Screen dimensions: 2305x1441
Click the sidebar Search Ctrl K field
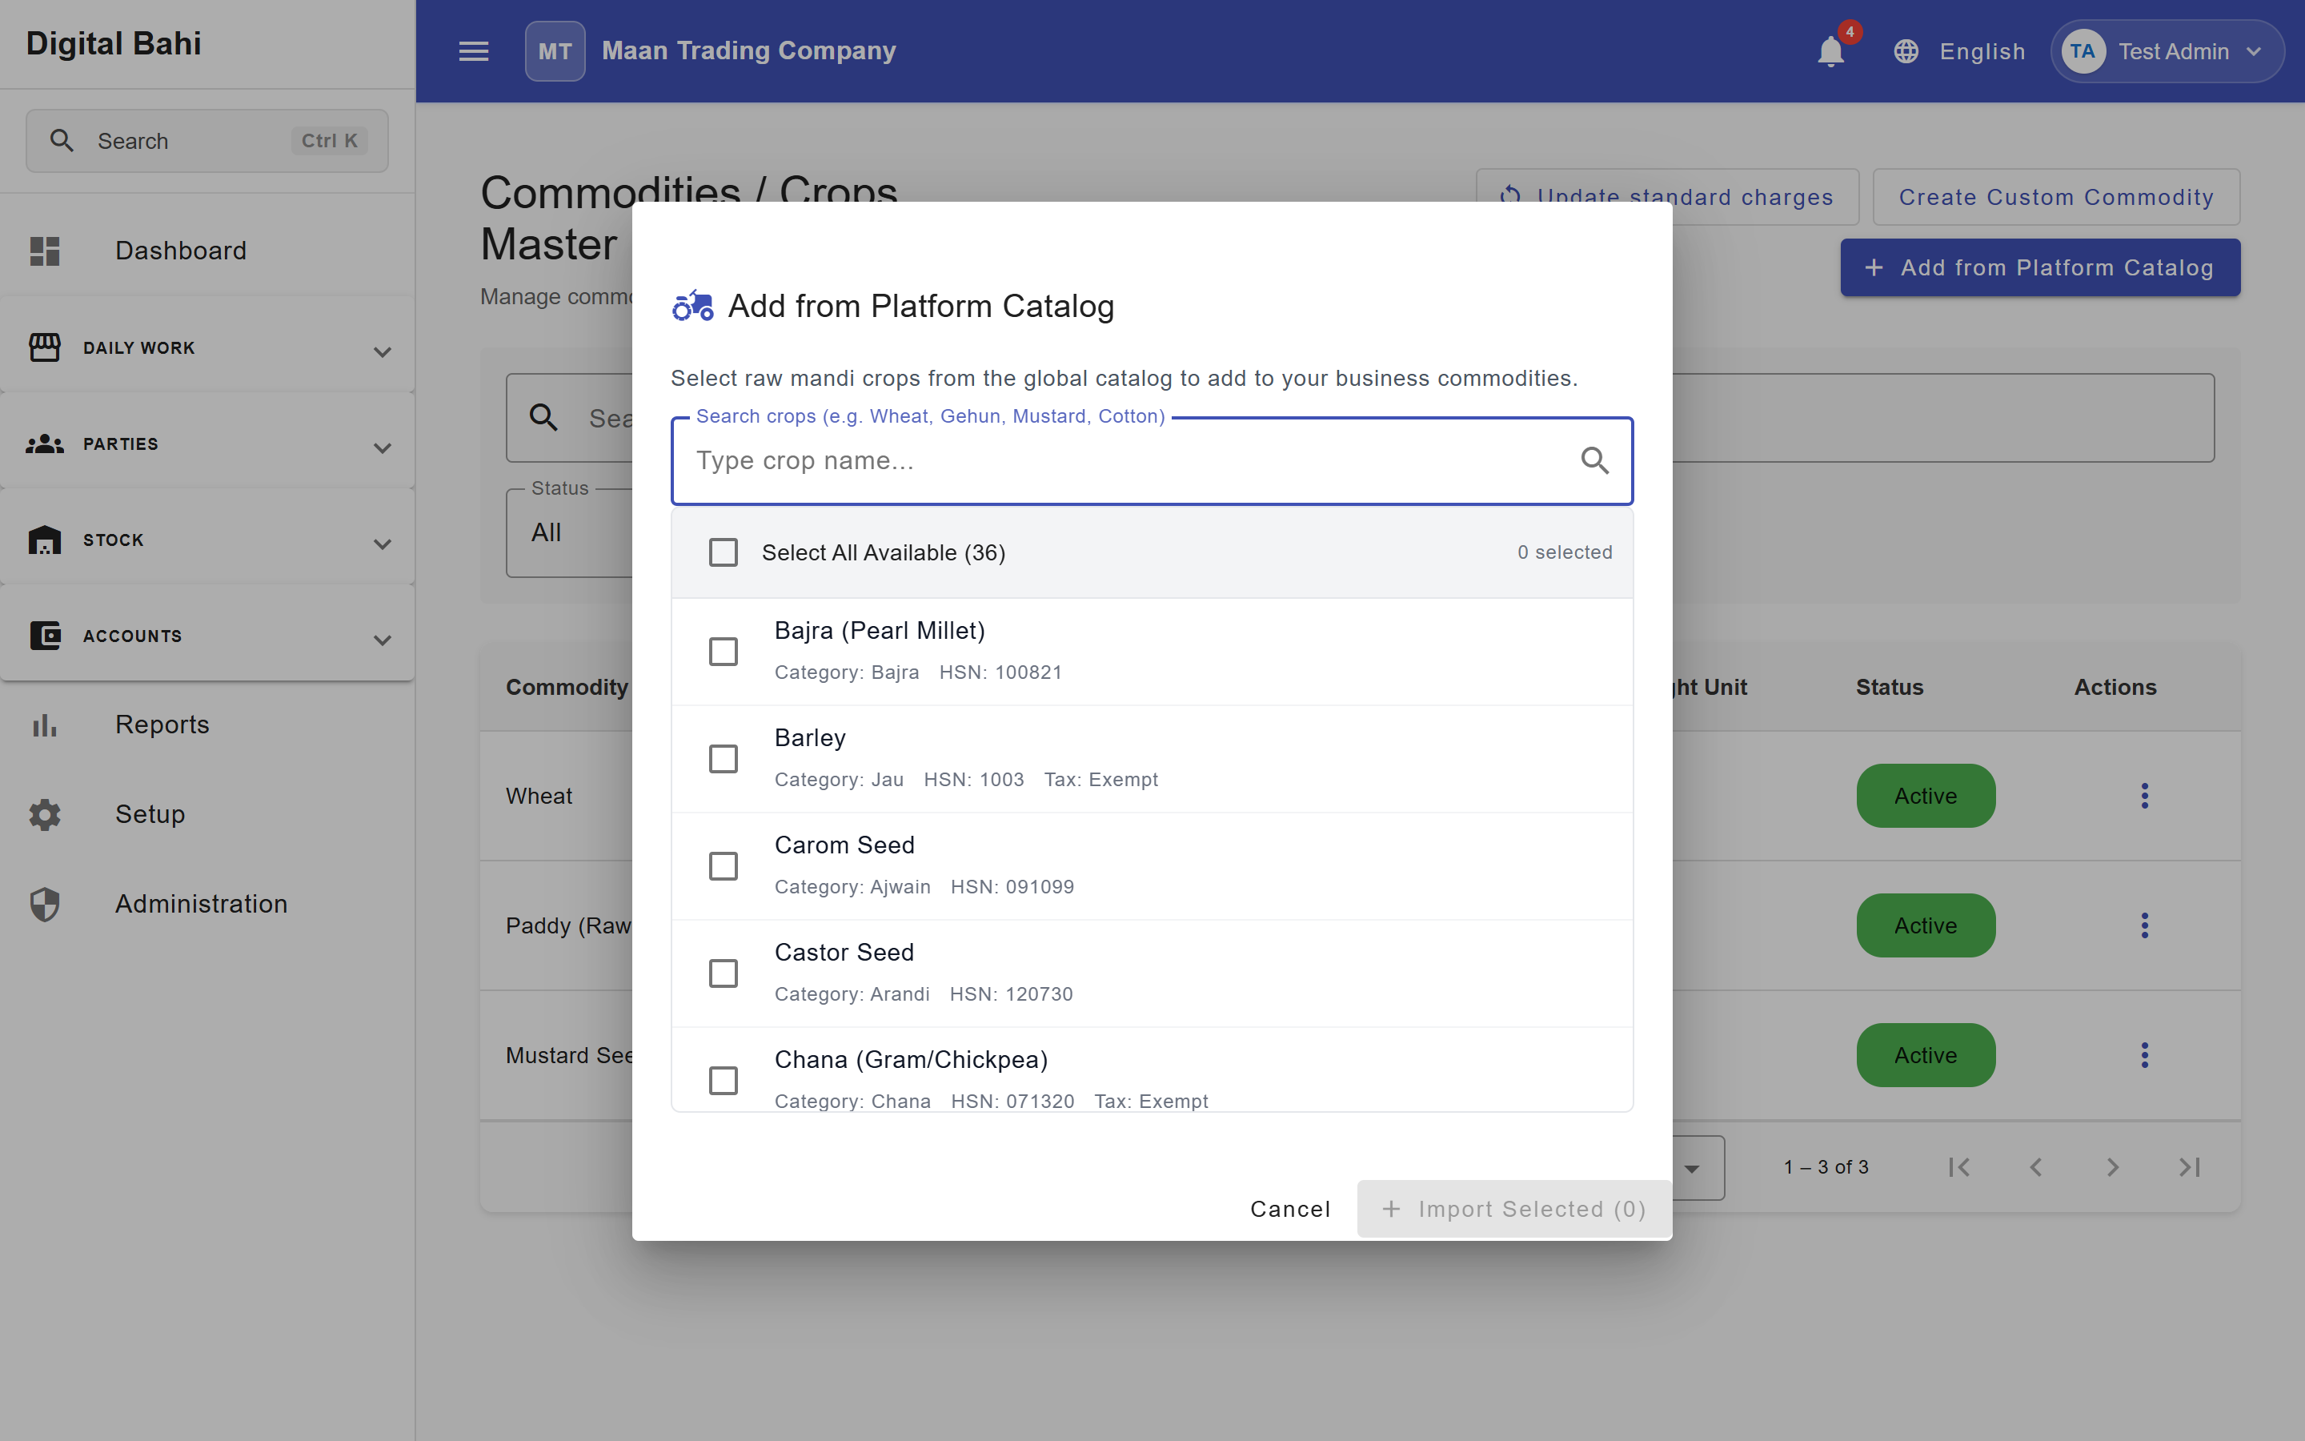pos(206,141)
